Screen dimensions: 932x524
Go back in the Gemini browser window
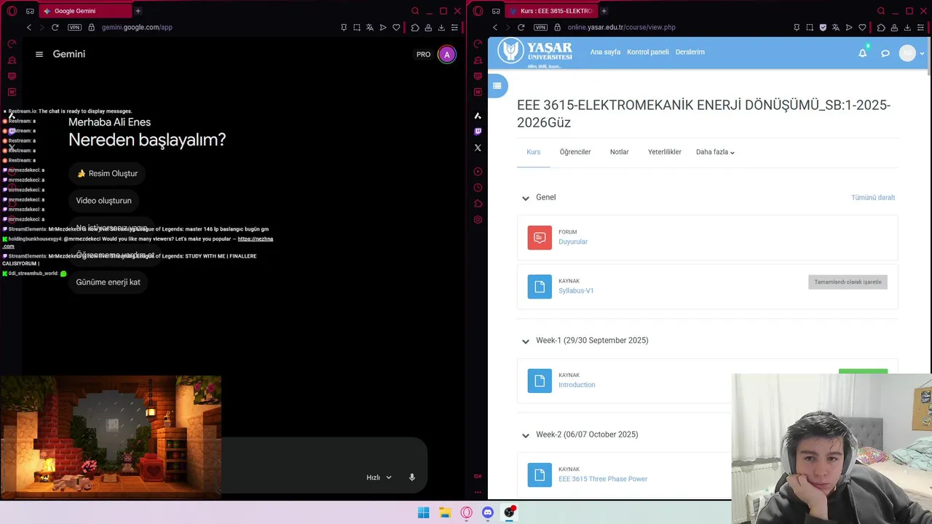tap(29, 27)
